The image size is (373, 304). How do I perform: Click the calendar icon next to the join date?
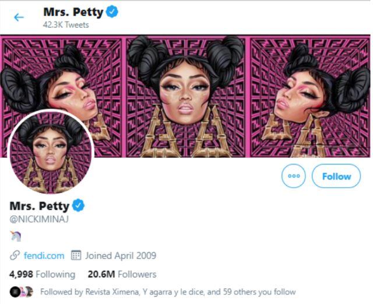(76, 256)
